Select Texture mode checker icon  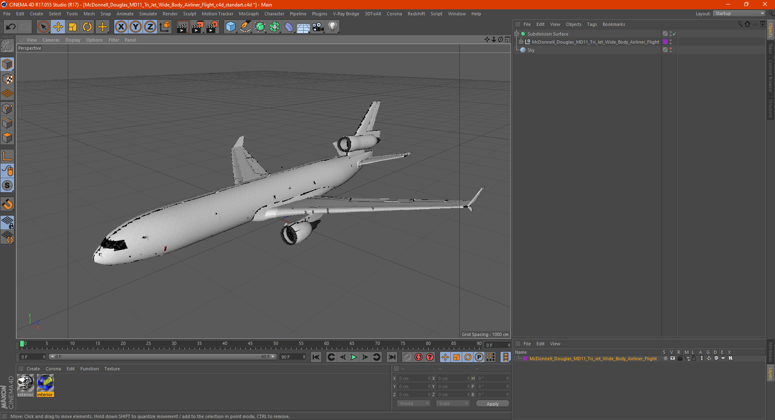pos(7,79)
